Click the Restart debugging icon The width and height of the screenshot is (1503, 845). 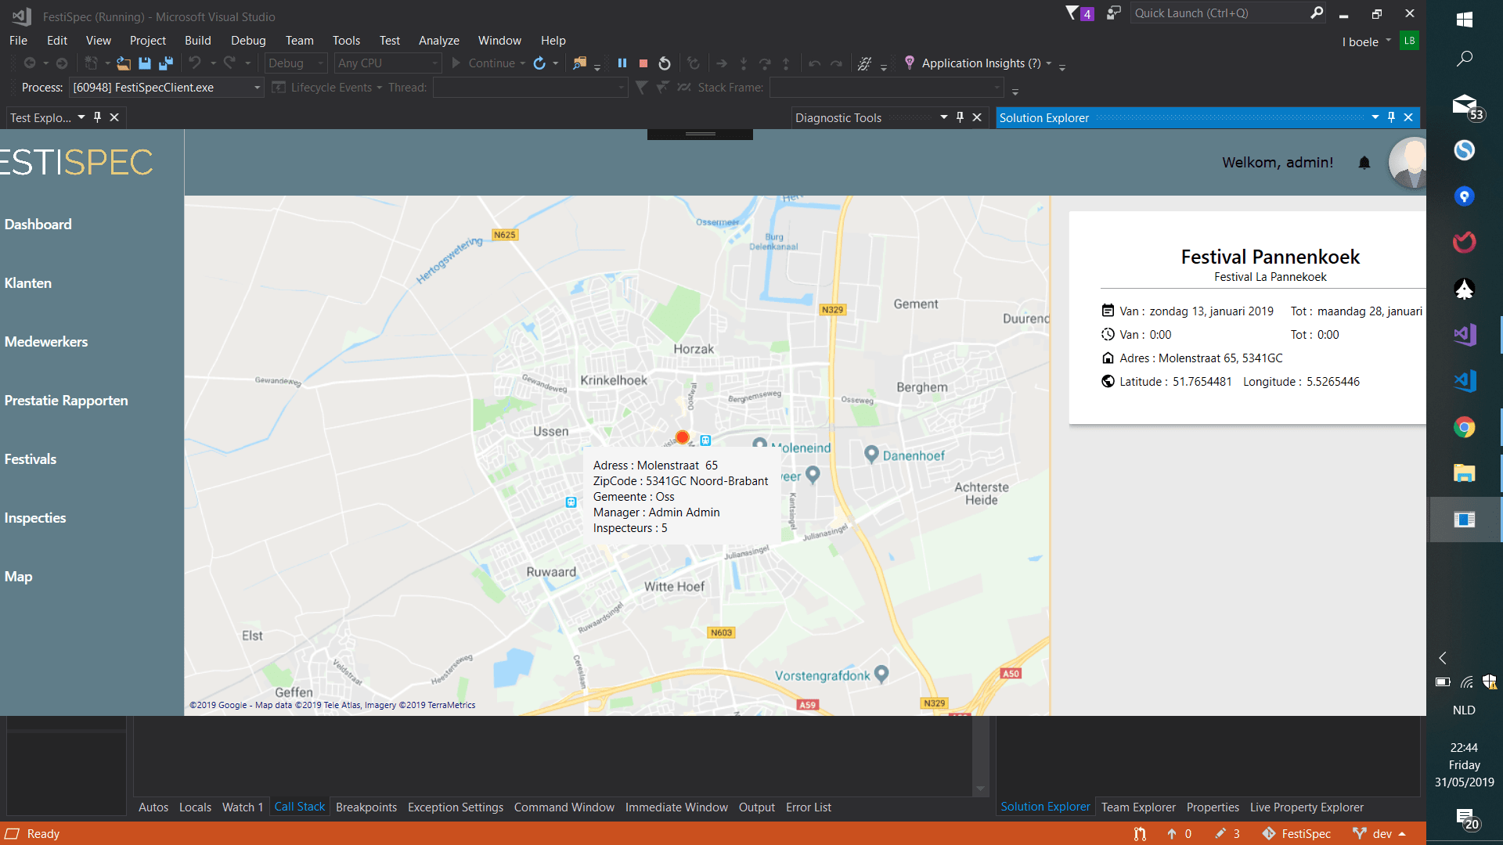(x=665, y=63)
